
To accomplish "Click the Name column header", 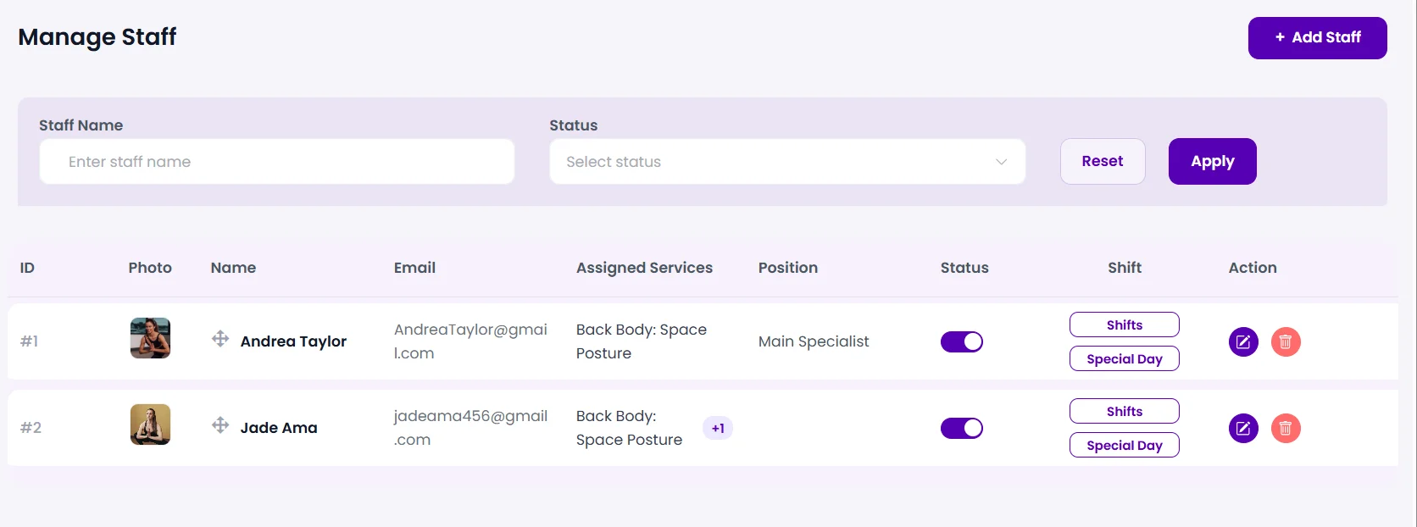I will (x=233, y=268).
